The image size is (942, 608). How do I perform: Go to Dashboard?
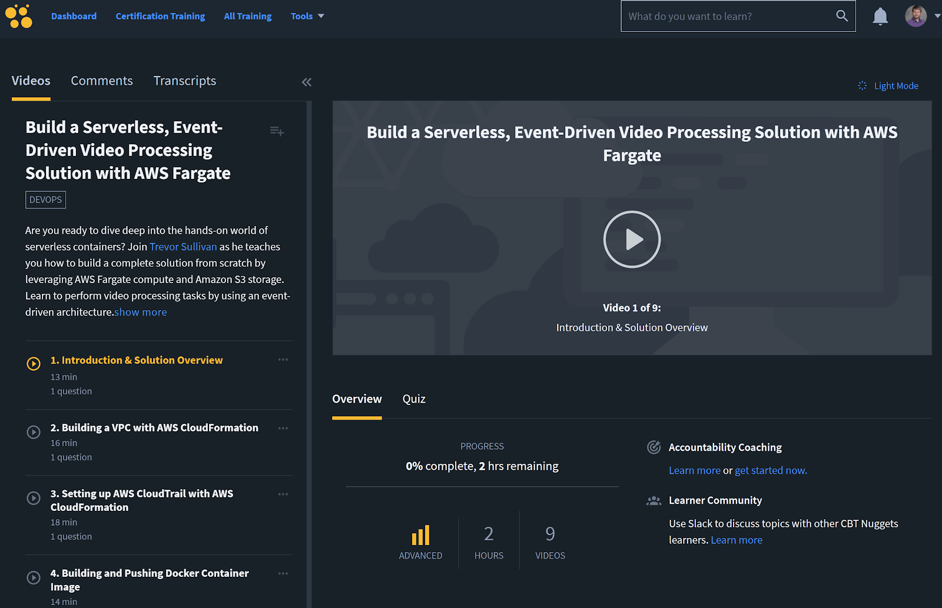(74, 16)
